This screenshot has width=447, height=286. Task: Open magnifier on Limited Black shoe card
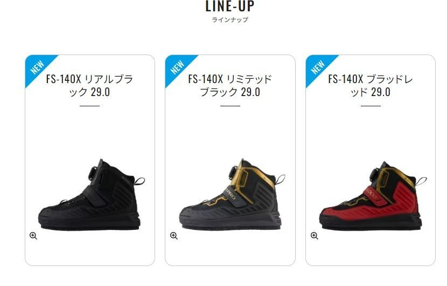pos(174,236)
